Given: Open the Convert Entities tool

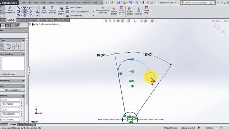Looking at the screenshot, I should pyautogui.click(x=53, y=10).
